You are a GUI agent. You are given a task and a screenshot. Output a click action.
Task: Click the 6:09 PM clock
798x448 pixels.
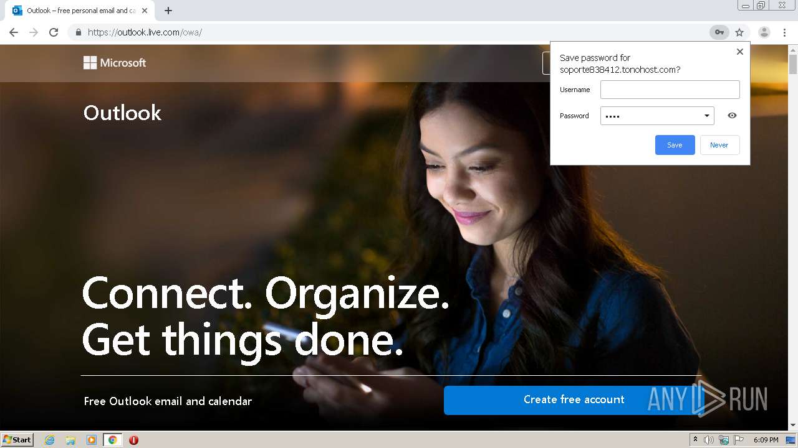(x=766, y=440)
